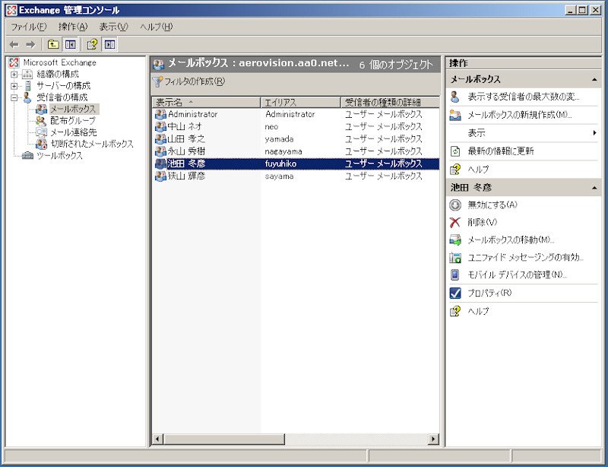Click メールボックスの移動(M) action link
This screenshot has height=467, width=608.
point(511,240)
